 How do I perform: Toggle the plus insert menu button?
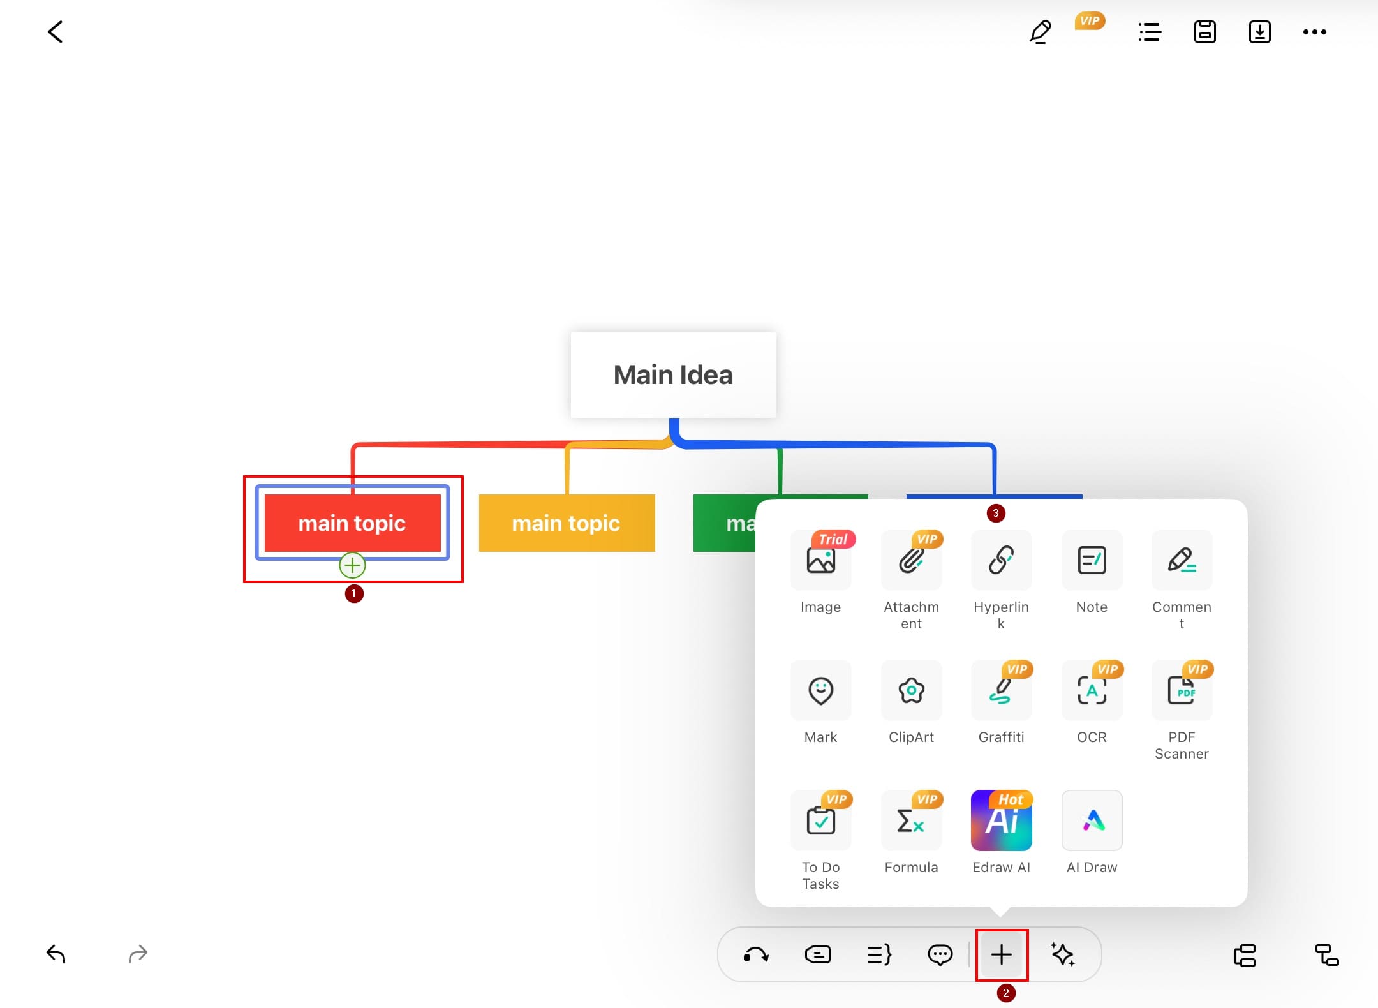coord(1002,955)
